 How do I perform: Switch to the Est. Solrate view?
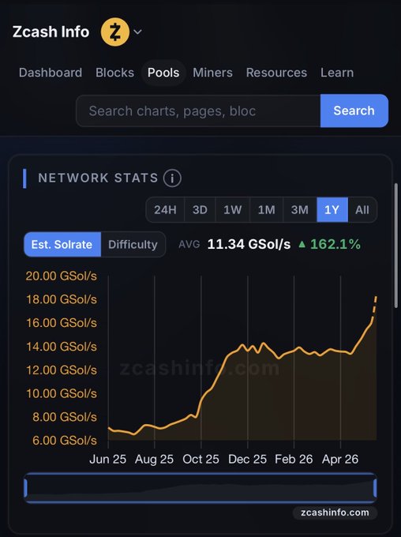coord(62,245)
